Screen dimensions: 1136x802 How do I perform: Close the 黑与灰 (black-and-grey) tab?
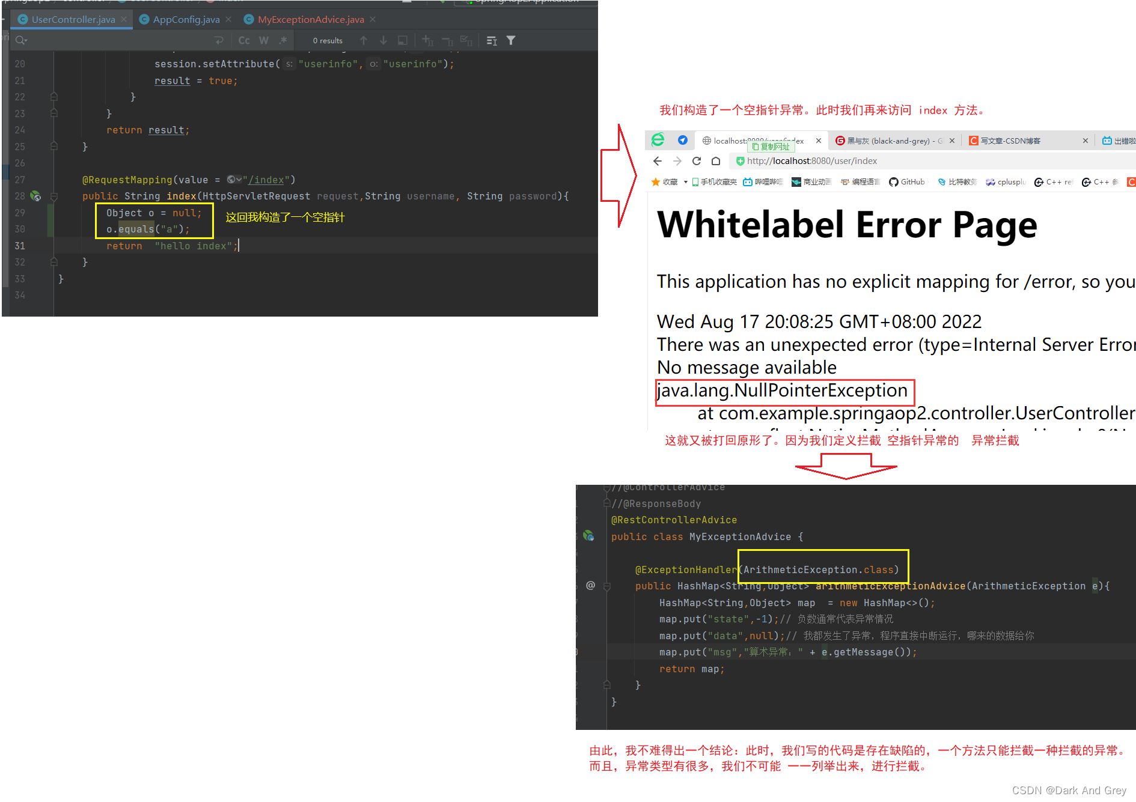tap(952, 141)
